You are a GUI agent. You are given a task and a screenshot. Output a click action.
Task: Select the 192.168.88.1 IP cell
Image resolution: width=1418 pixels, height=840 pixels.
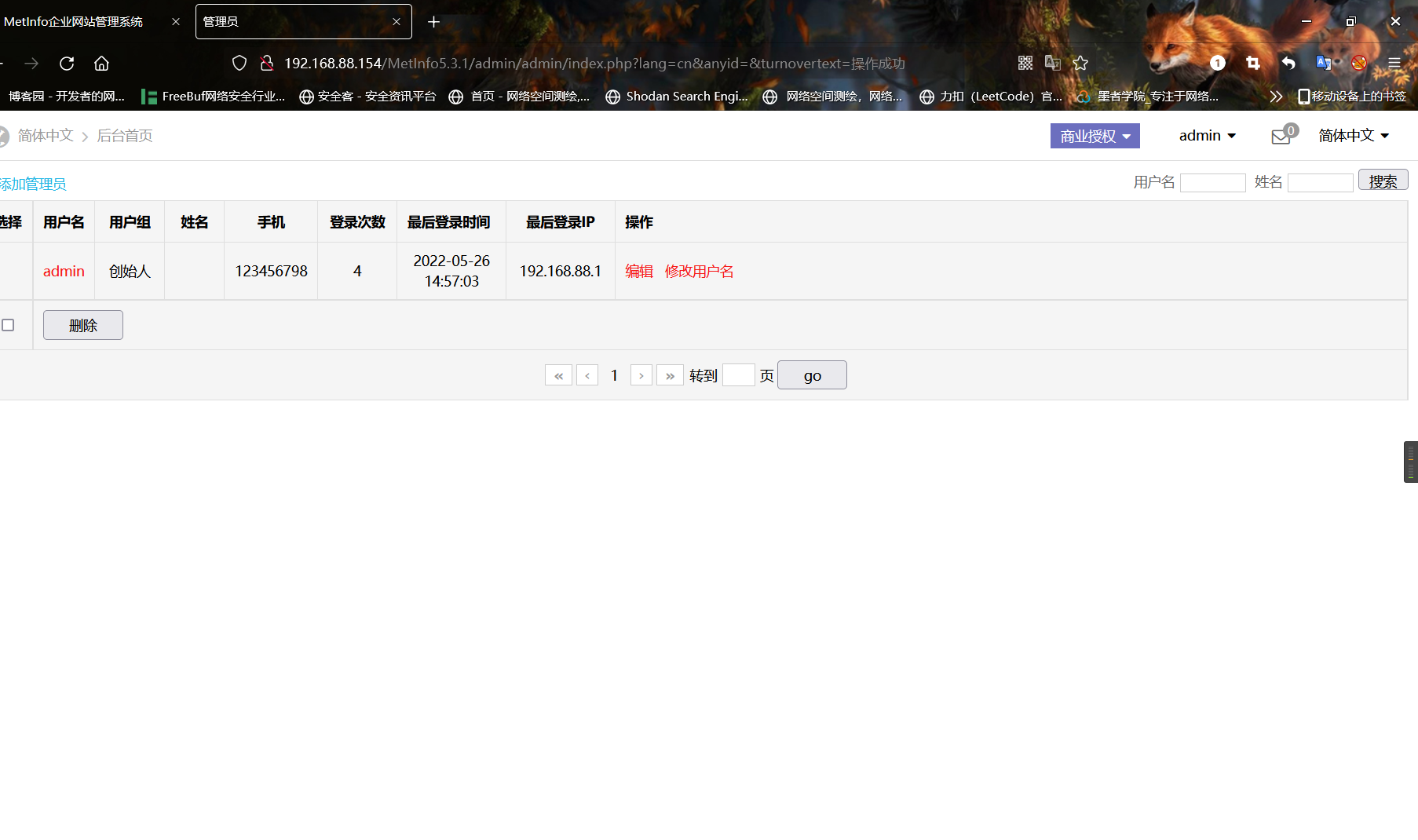click(561, 272)
